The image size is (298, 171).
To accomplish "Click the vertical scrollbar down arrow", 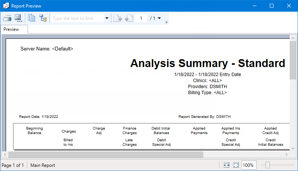I will coord(293,148).
